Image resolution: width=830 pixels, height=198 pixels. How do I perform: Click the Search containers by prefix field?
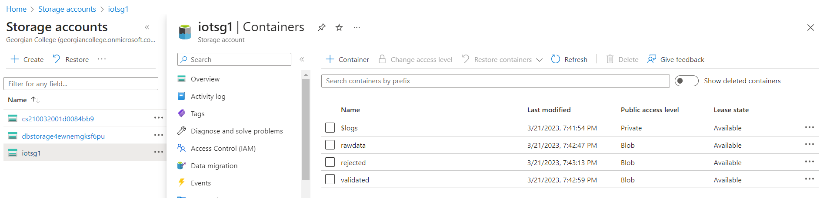tap(495, 81)
